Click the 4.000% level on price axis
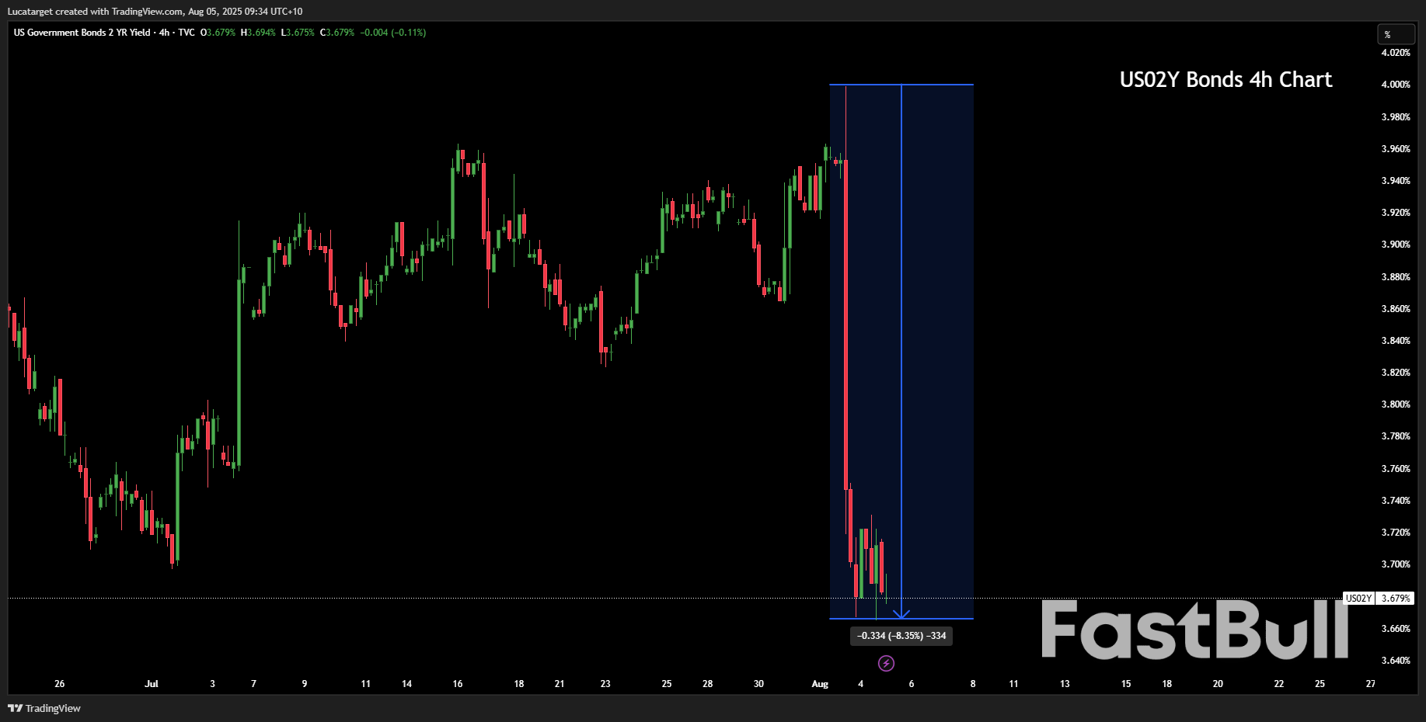 1396,85
